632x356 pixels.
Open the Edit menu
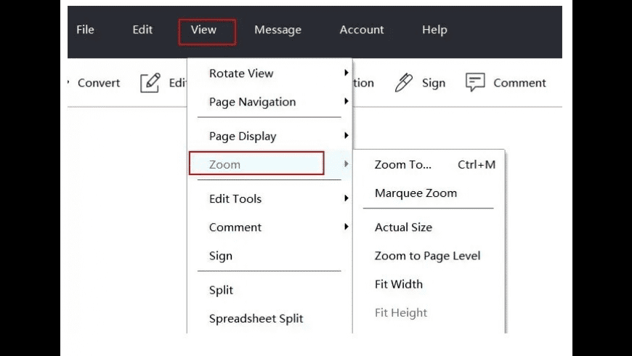click(x=142, y=30)
